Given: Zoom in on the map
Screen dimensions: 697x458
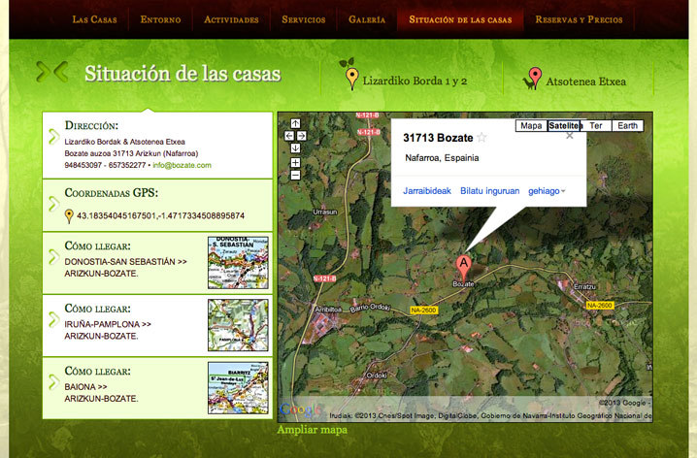Looking at the screenshot, I should coord(295,162).
